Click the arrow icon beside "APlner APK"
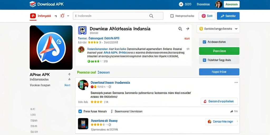 [69, 74]
